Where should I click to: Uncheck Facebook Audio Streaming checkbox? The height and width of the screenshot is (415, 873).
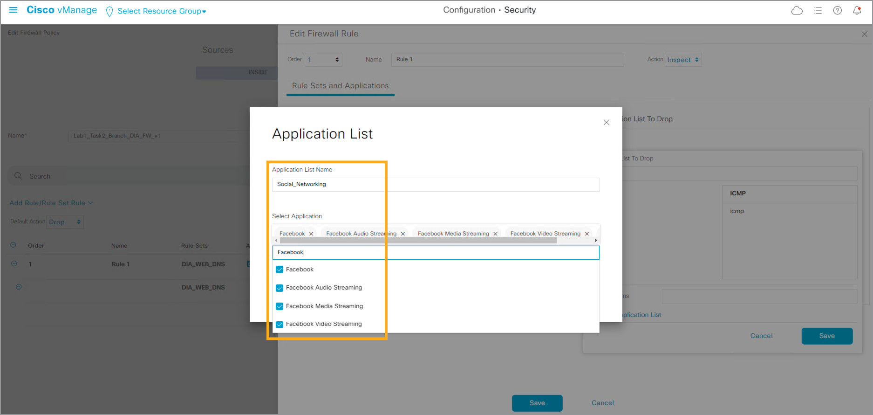[280, 288]
